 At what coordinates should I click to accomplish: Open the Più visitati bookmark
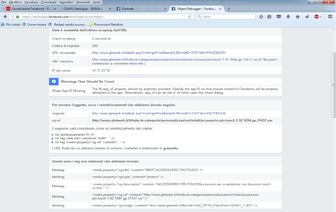pyautogui.click(x=10, y=24)
